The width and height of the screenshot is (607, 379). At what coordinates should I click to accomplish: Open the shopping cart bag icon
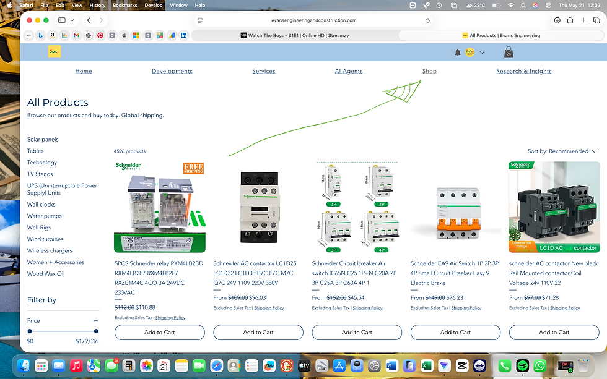509,52
